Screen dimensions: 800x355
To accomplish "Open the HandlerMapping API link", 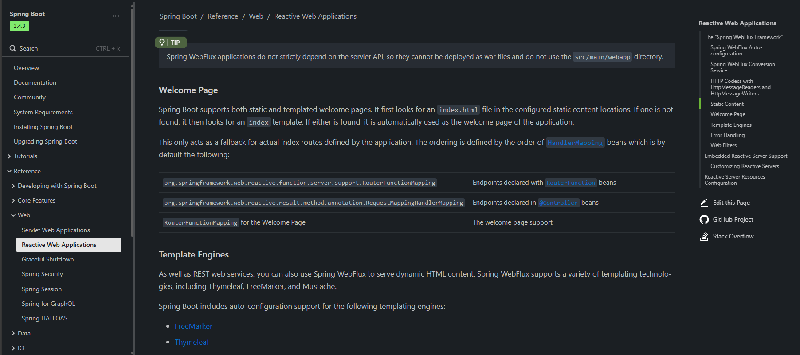I will tap(575, 143).
